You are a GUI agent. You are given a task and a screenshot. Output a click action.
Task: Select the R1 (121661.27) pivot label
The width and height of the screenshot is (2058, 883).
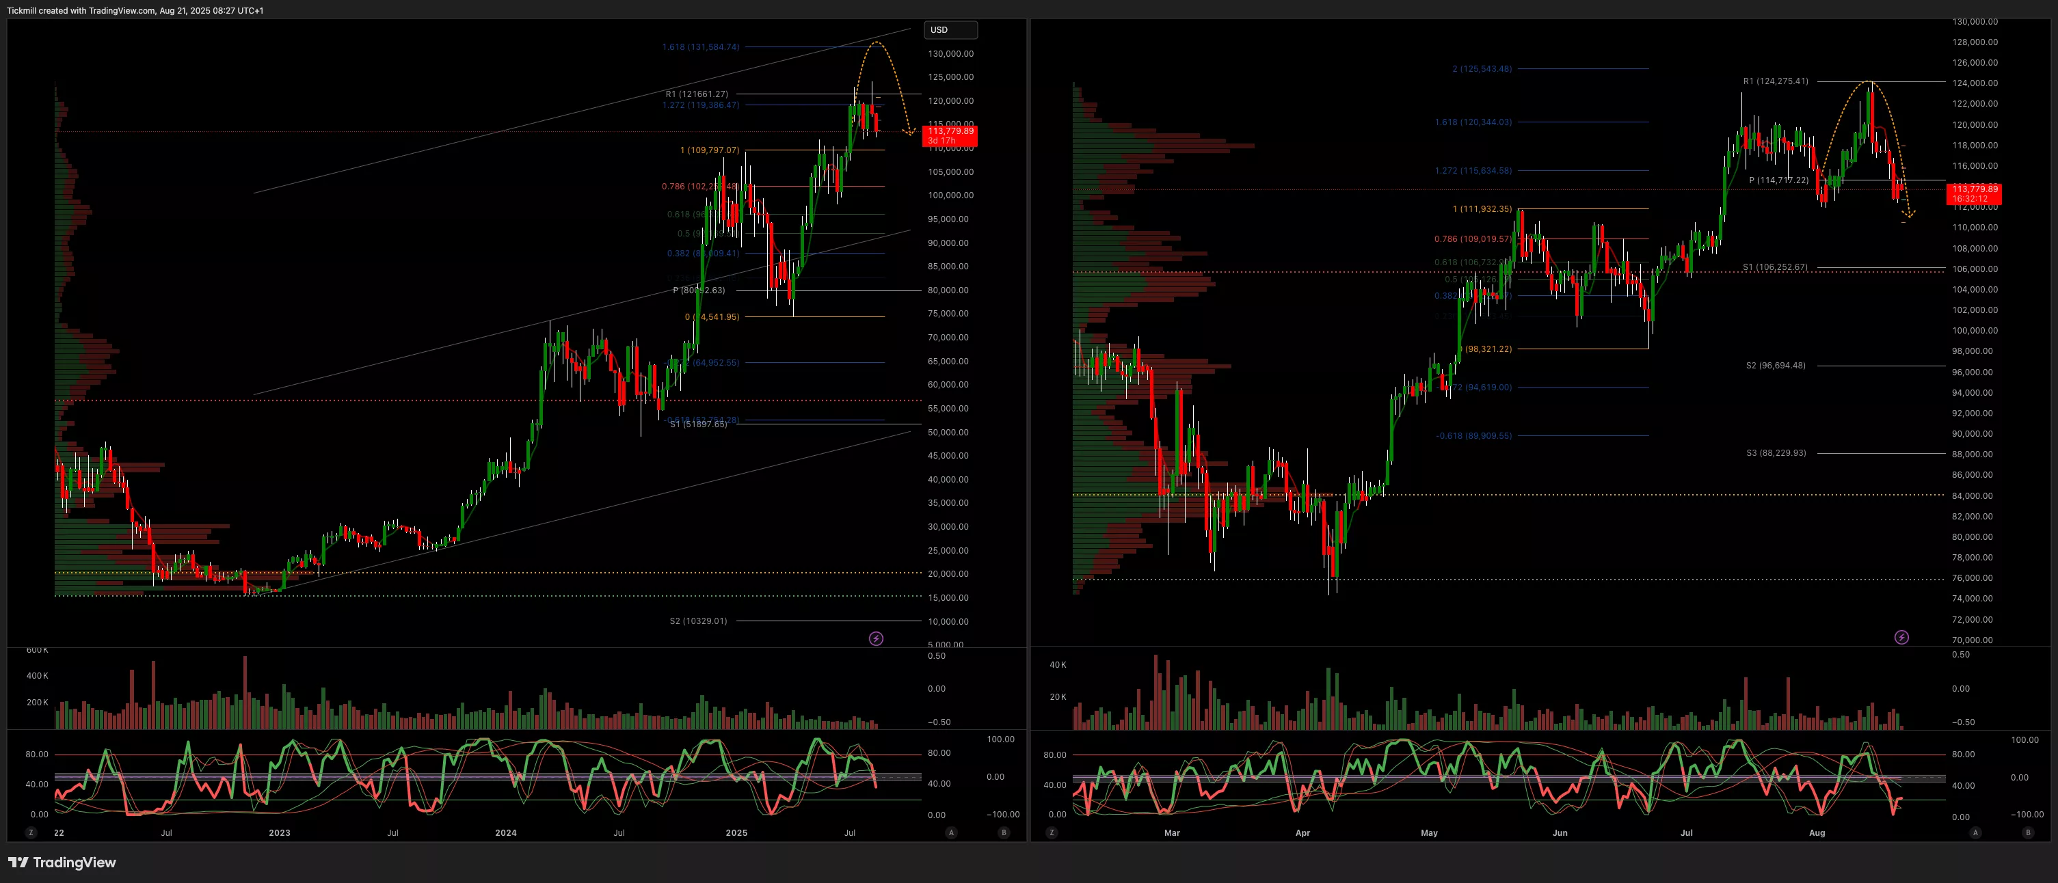click(697, 94)
